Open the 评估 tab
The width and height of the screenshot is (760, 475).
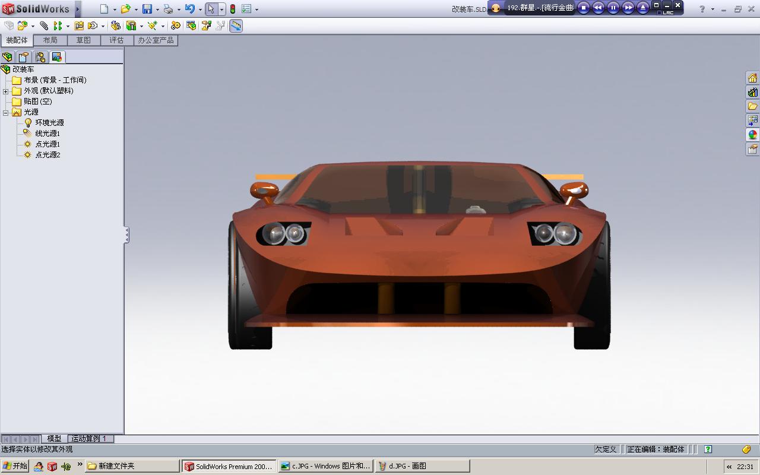tap(117, 40)
